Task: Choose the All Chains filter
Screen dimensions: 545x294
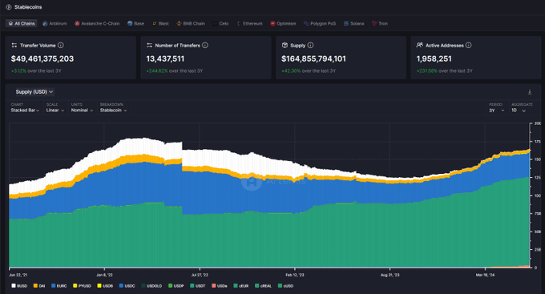Action: (22, 23)
